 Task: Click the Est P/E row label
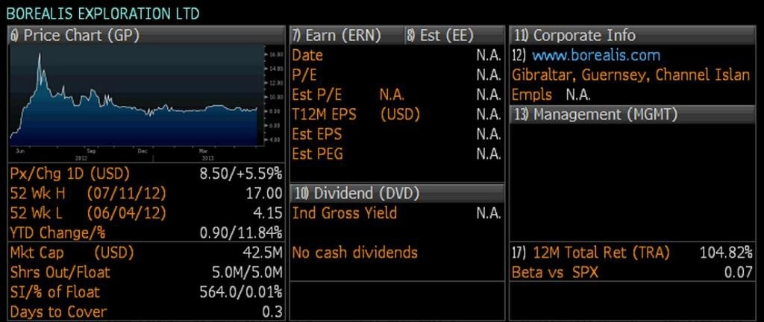pos(316,95)
